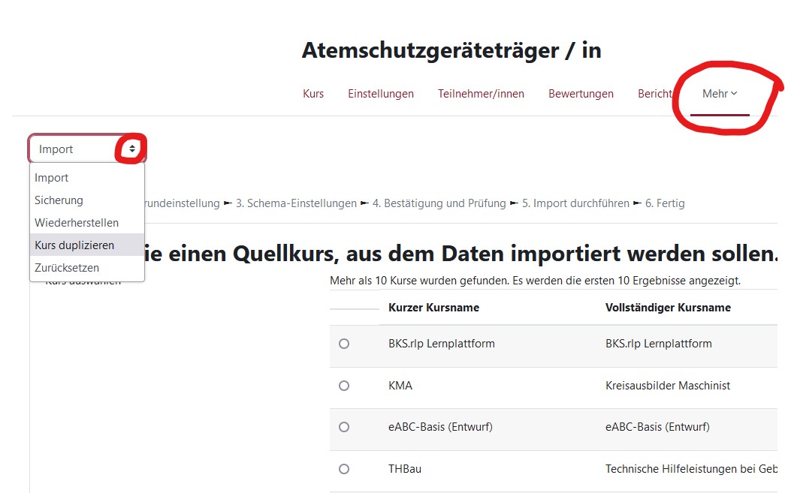Click the Vollständiger Kursname column header

[668, 308]
